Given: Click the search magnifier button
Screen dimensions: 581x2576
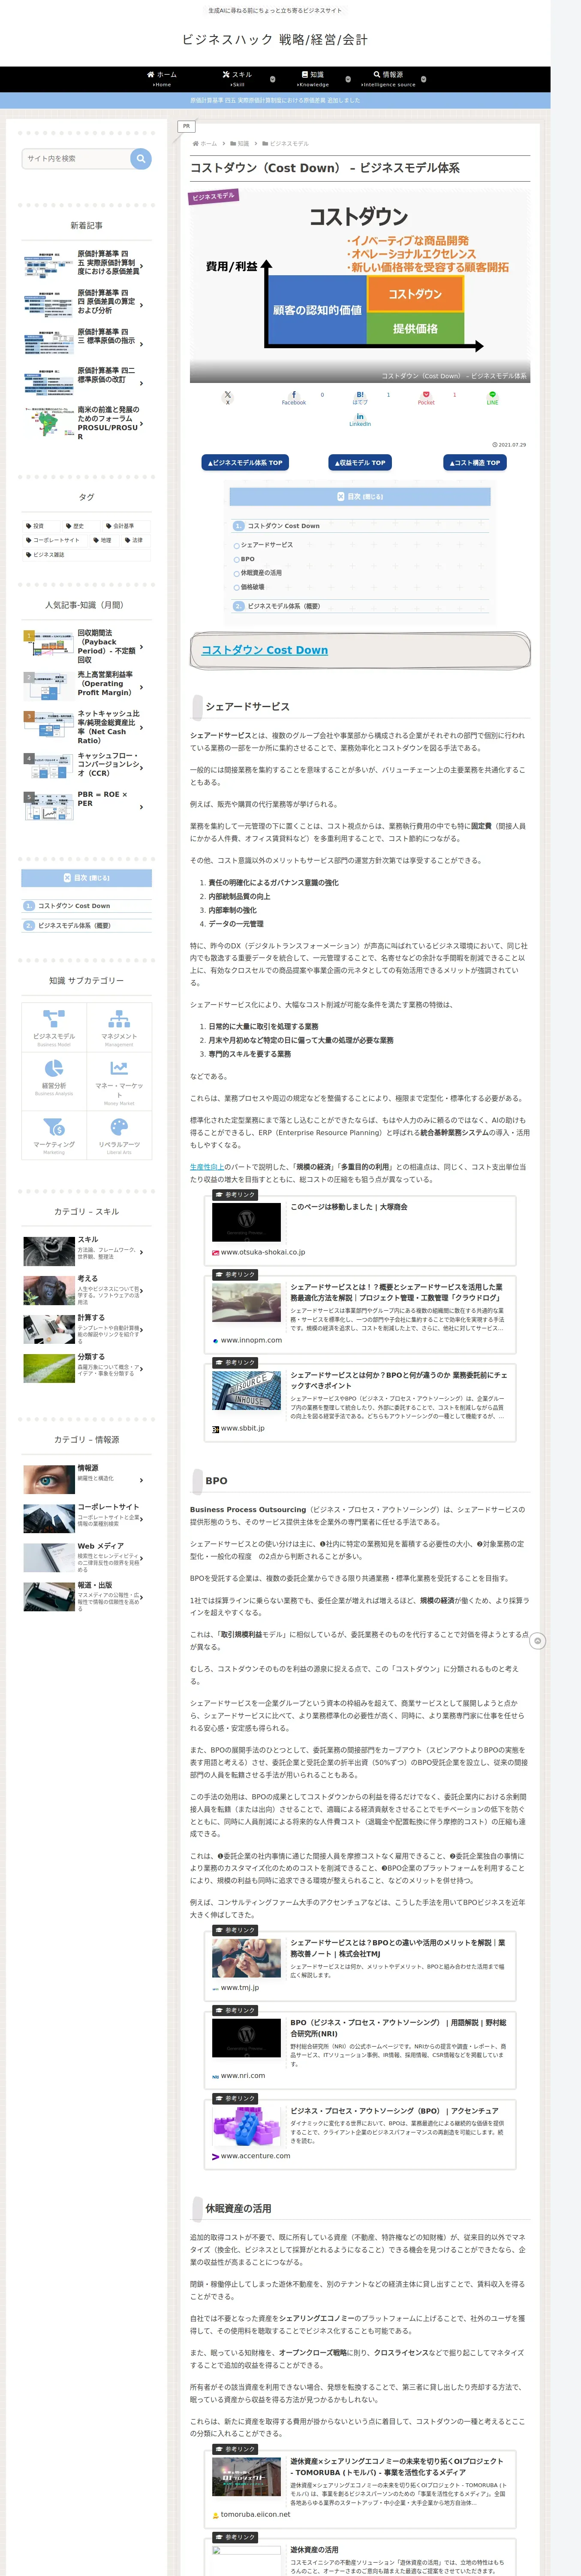Looking at the screenshot, I should pos(141,158).
